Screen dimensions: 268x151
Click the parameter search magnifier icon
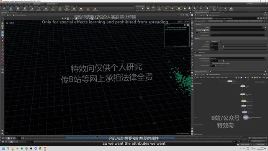pos(261,18)
